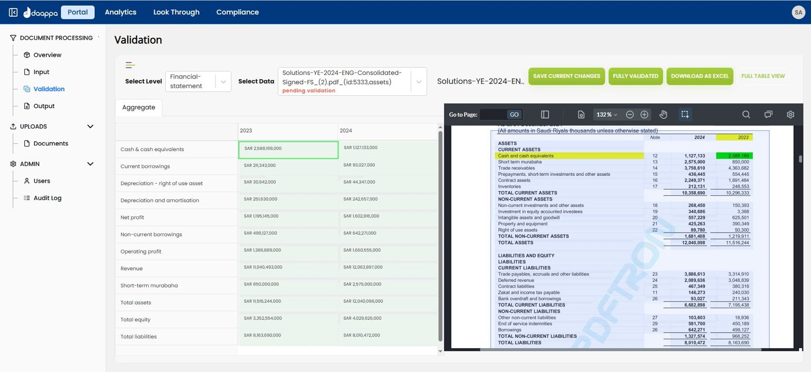Open the 132% zoom level dropdown
The width and height of the screenshot is (811, 372).
click(607, 115)
